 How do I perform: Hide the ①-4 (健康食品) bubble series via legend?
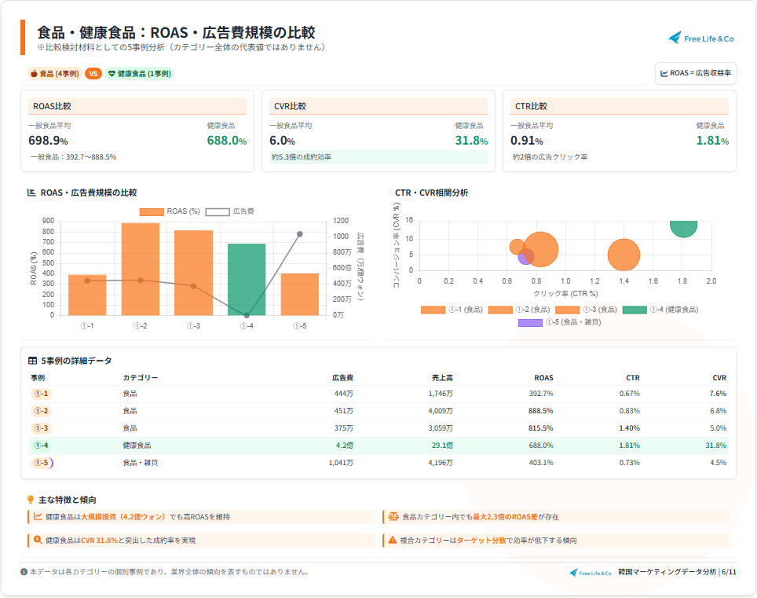660,310
